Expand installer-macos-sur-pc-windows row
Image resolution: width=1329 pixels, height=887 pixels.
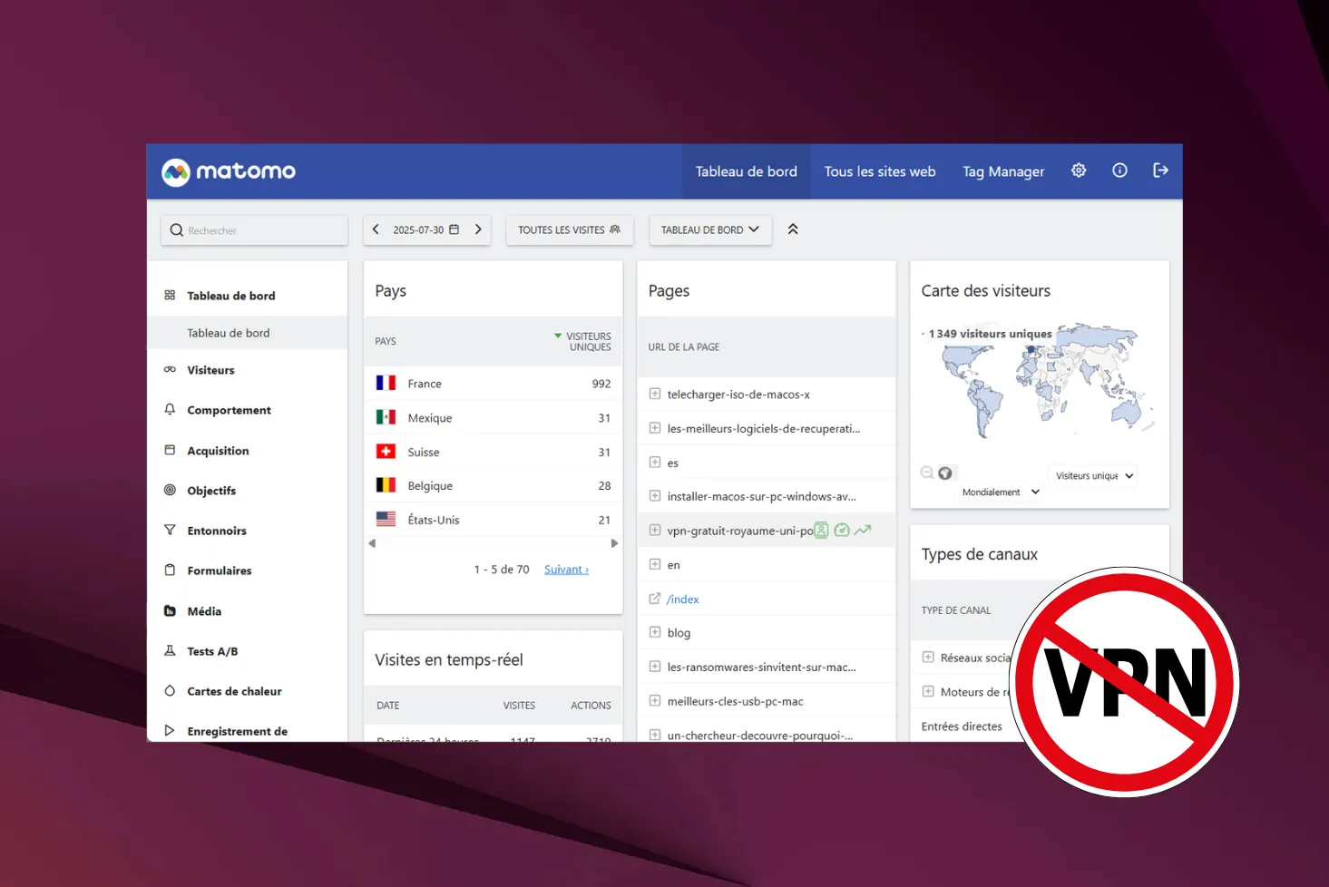point(655,496)
